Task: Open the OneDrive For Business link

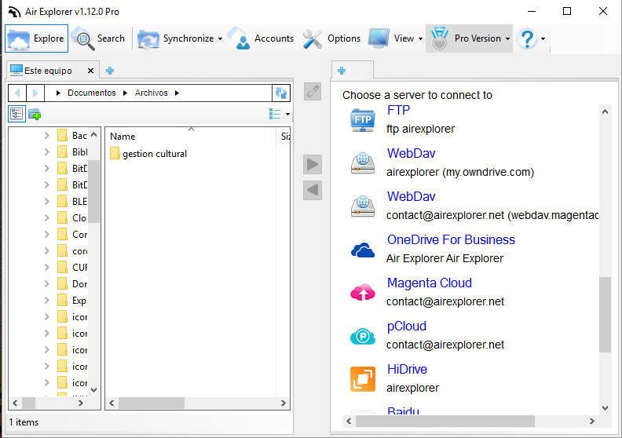Action: tap(451, 240)
